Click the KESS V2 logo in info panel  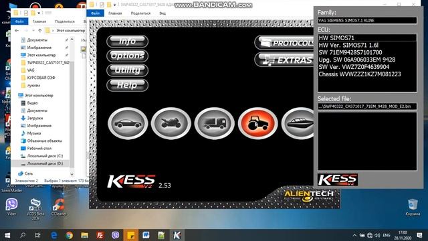click(x=338, y=180)
